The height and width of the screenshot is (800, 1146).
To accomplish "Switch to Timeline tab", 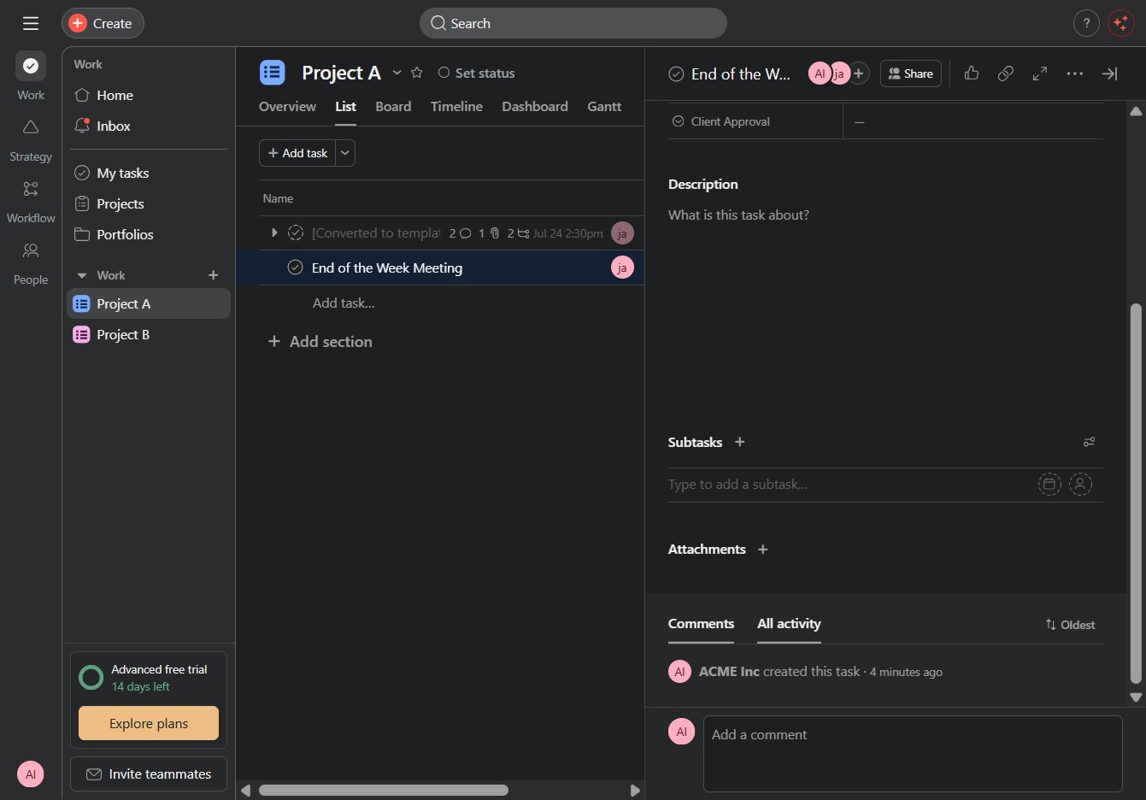I will tap(456, 106).
